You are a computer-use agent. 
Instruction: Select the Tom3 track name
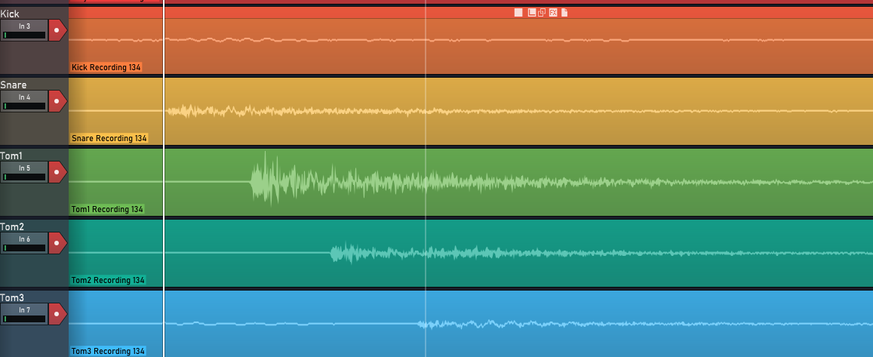tap(11, 298)
